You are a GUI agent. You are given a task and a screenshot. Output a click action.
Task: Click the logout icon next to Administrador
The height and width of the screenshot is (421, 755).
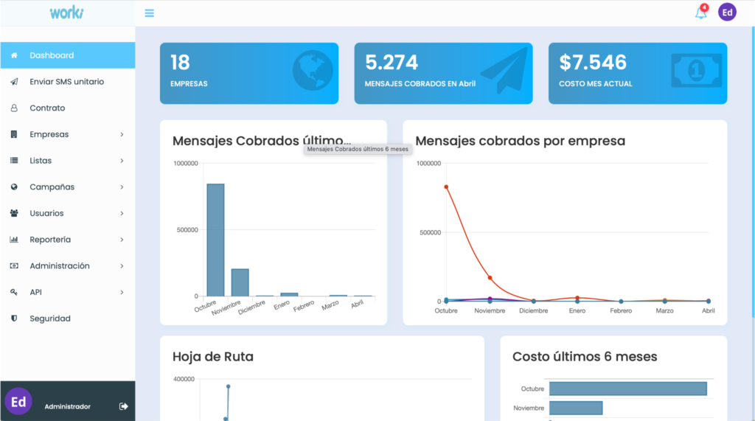(x=124, y=406)
